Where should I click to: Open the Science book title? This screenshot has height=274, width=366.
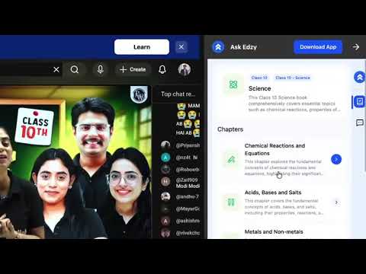pyautogui.click(x=259, y=88)
